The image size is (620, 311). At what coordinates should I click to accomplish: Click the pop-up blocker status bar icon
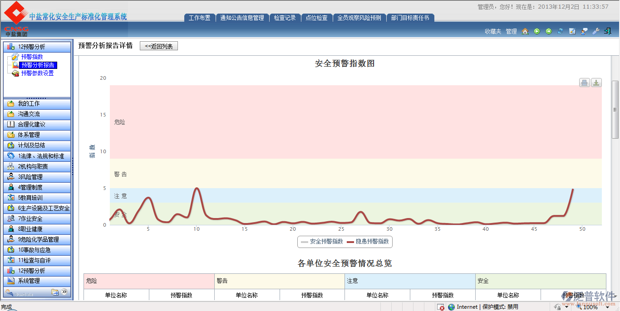tap(441, 307)
